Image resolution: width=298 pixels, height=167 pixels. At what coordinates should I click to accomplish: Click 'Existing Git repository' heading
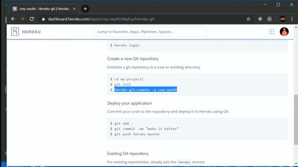coord(128,154)
